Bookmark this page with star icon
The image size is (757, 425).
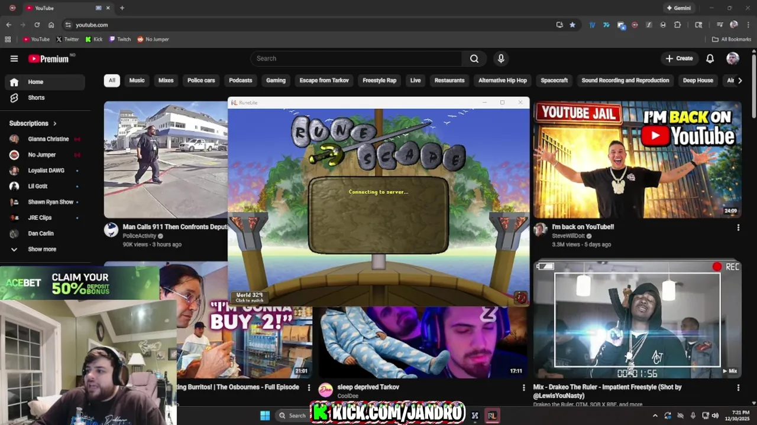[572, 25]
